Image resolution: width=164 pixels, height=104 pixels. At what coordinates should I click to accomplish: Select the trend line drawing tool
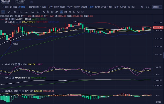pos(9,12)
